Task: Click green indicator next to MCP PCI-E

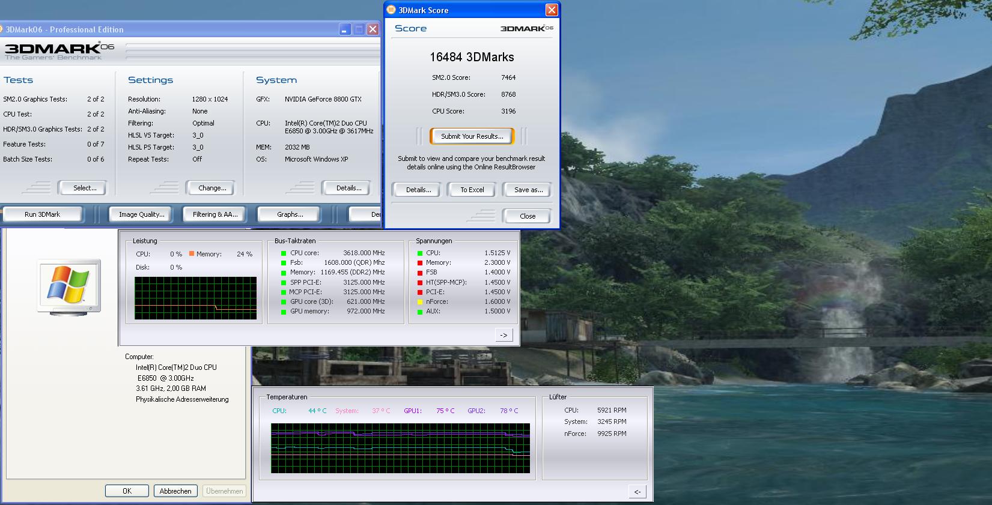Action: [284, 292]
